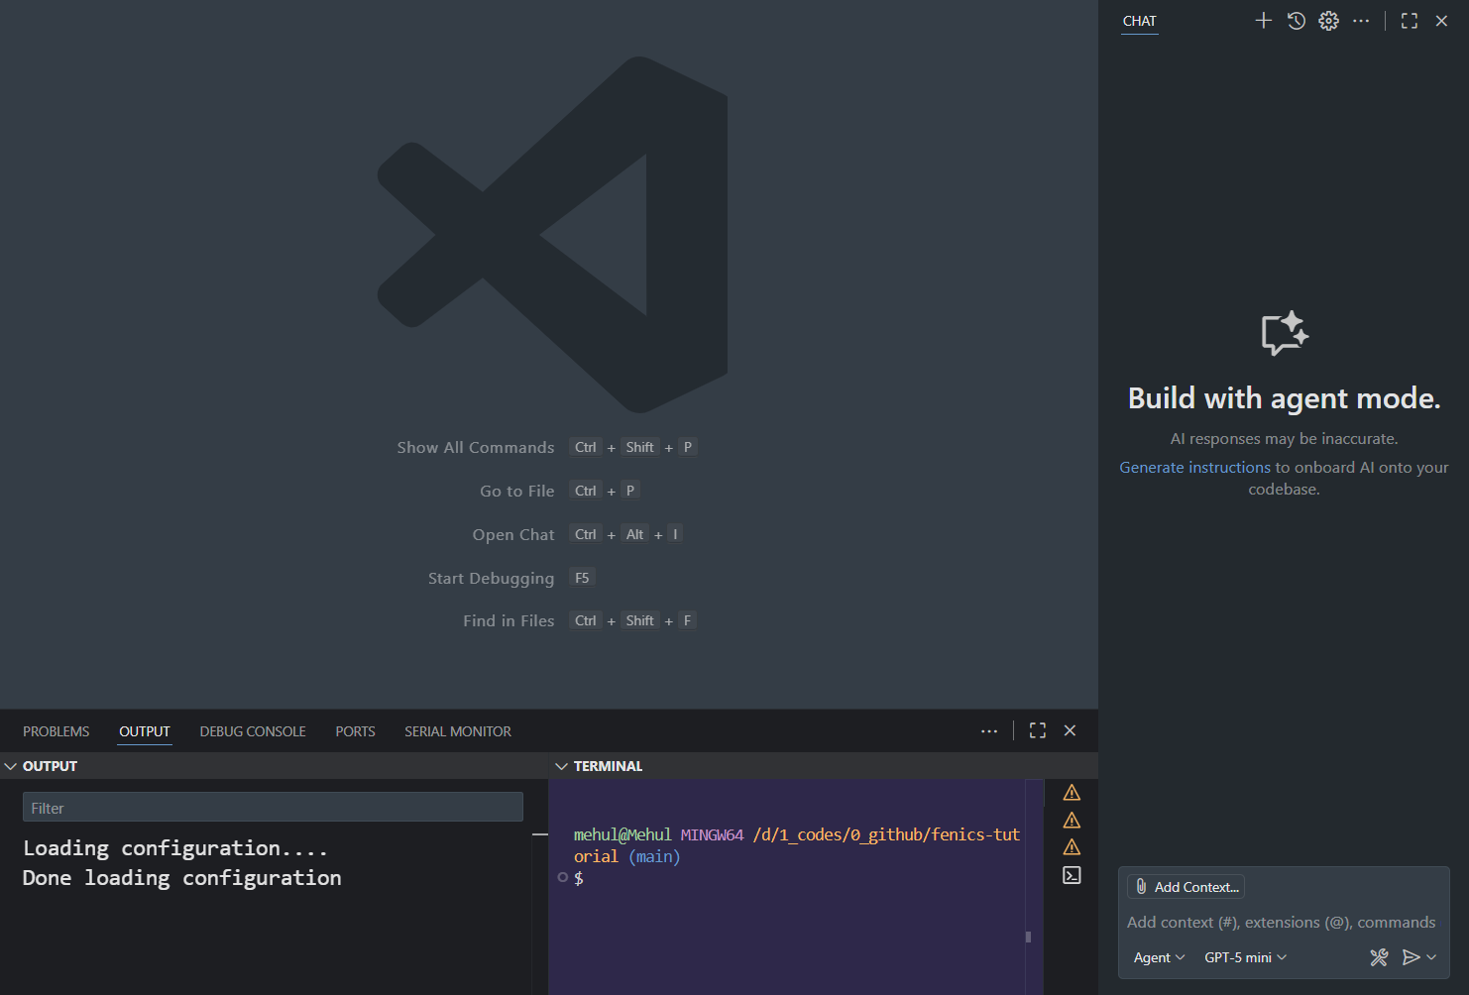Click the output Filter input field
Screen dimensions: 1469x995
click(x=273, y=807)
